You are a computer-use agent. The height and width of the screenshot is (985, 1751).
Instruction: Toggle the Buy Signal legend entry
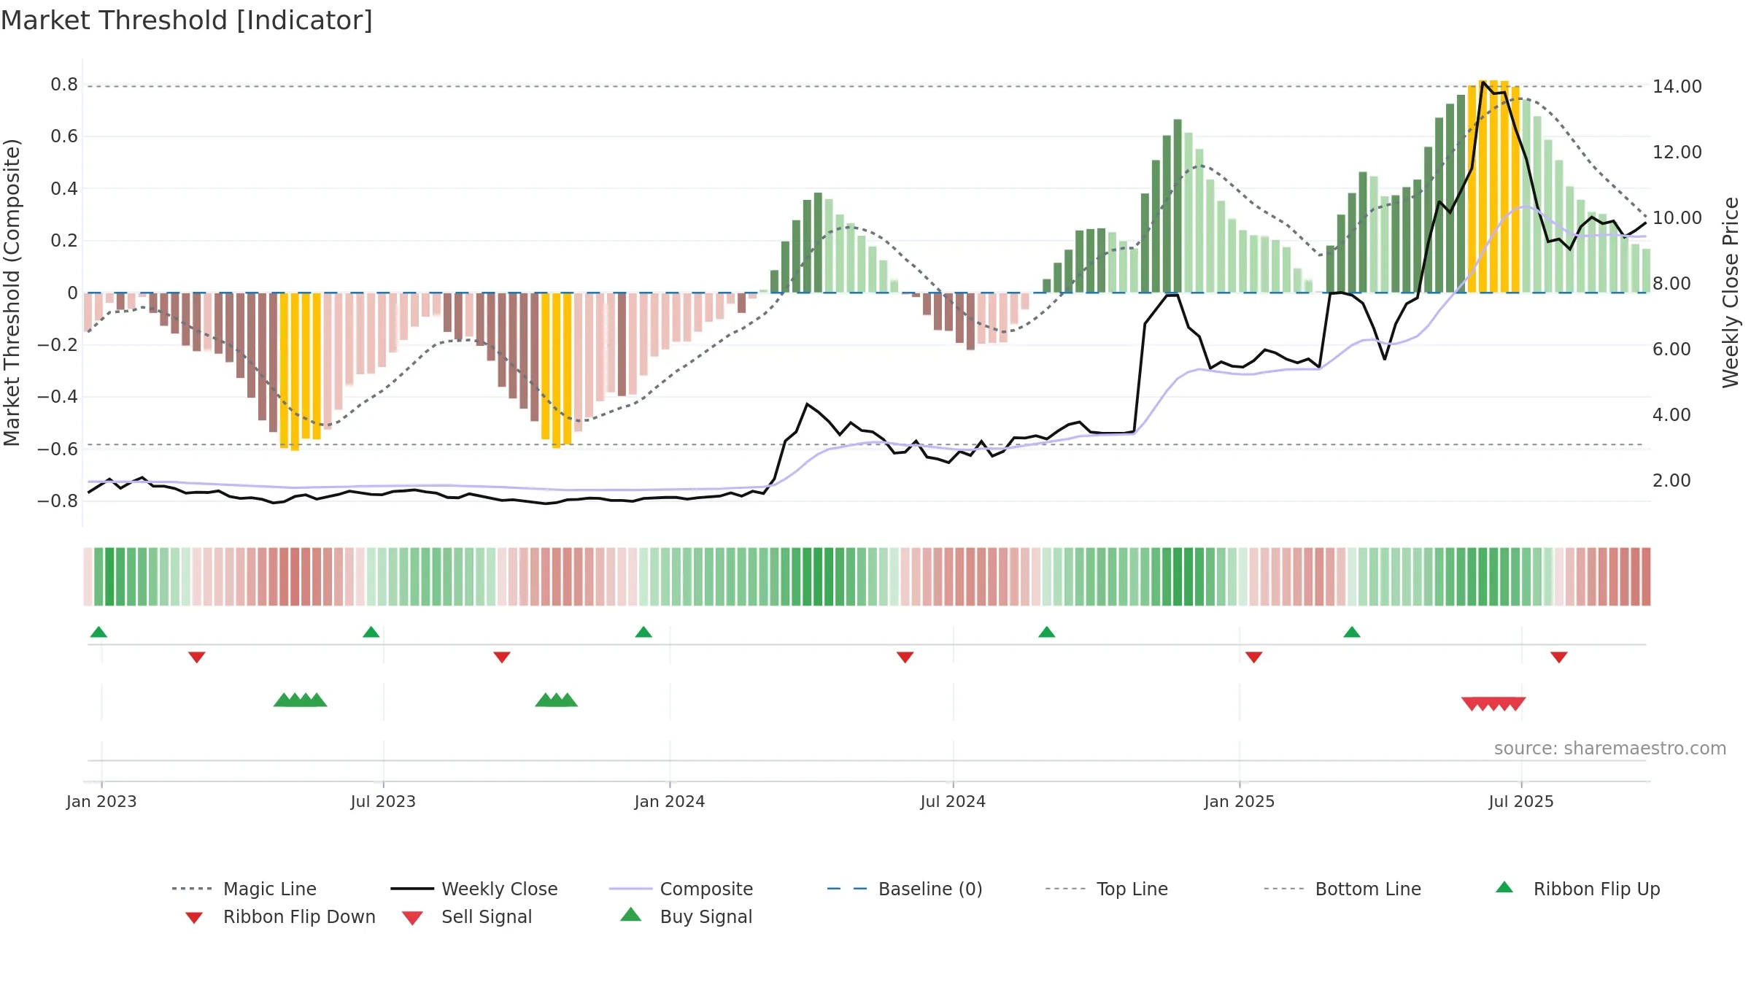[686, 916]
